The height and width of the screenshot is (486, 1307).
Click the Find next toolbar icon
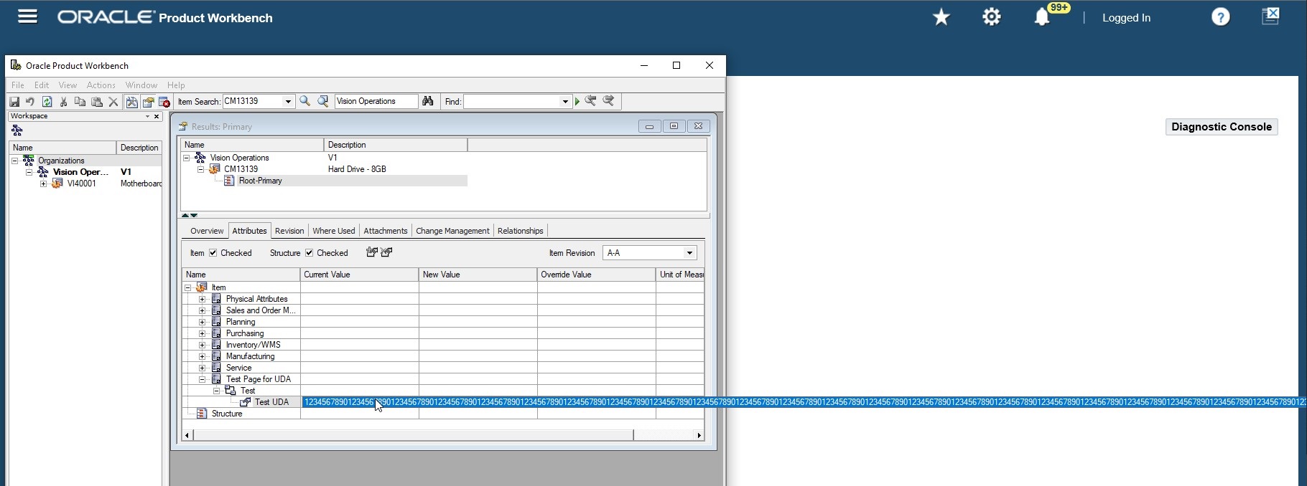click(x=608, y=101)
